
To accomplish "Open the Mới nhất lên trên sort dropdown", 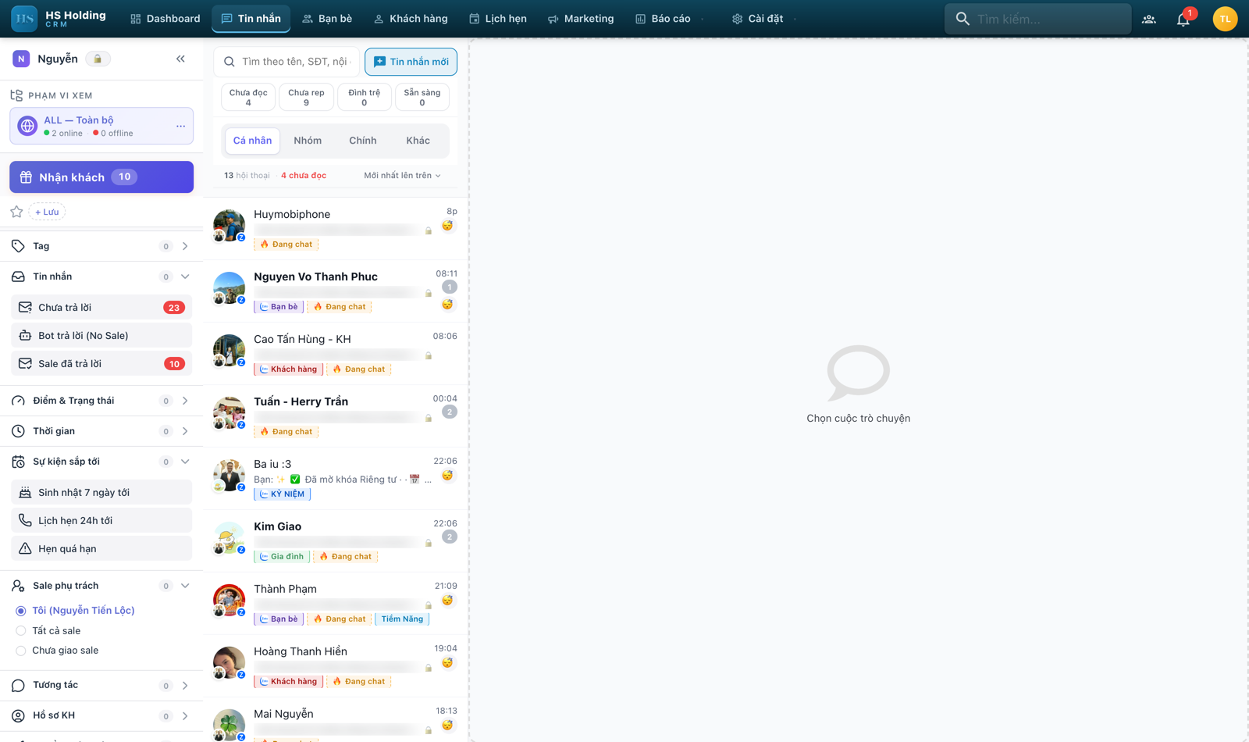I will click(x=402, y=176).
